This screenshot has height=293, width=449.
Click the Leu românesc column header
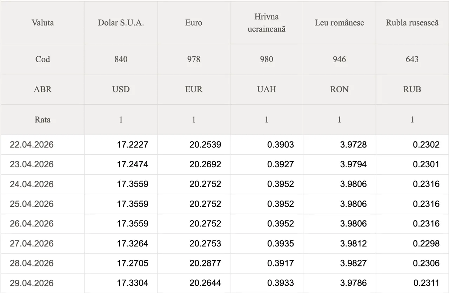tap(339, 23)
